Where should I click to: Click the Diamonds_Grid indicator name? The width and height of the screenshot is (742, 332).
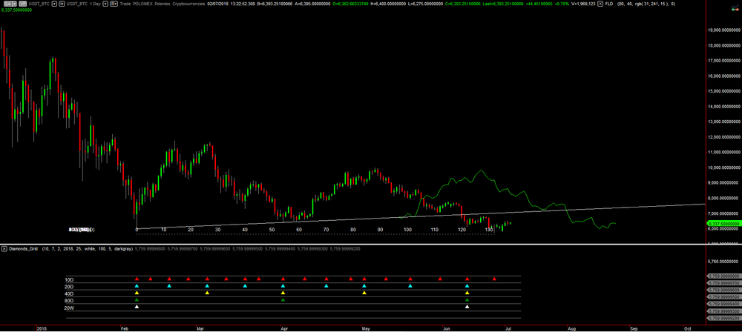(23, 248)
